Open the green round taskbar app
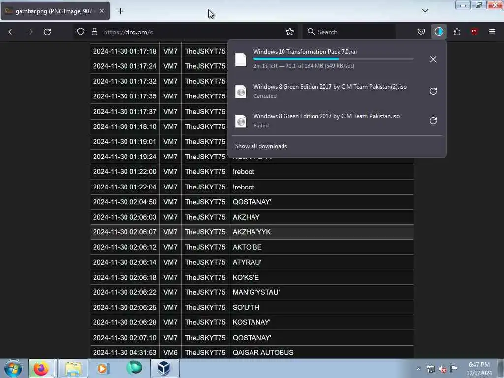The image size is (504, 378). pyautogui.click(x=134, y=368)
